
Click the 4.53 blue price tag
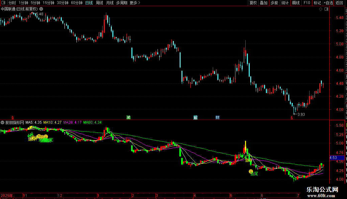(x=337, y=158)
